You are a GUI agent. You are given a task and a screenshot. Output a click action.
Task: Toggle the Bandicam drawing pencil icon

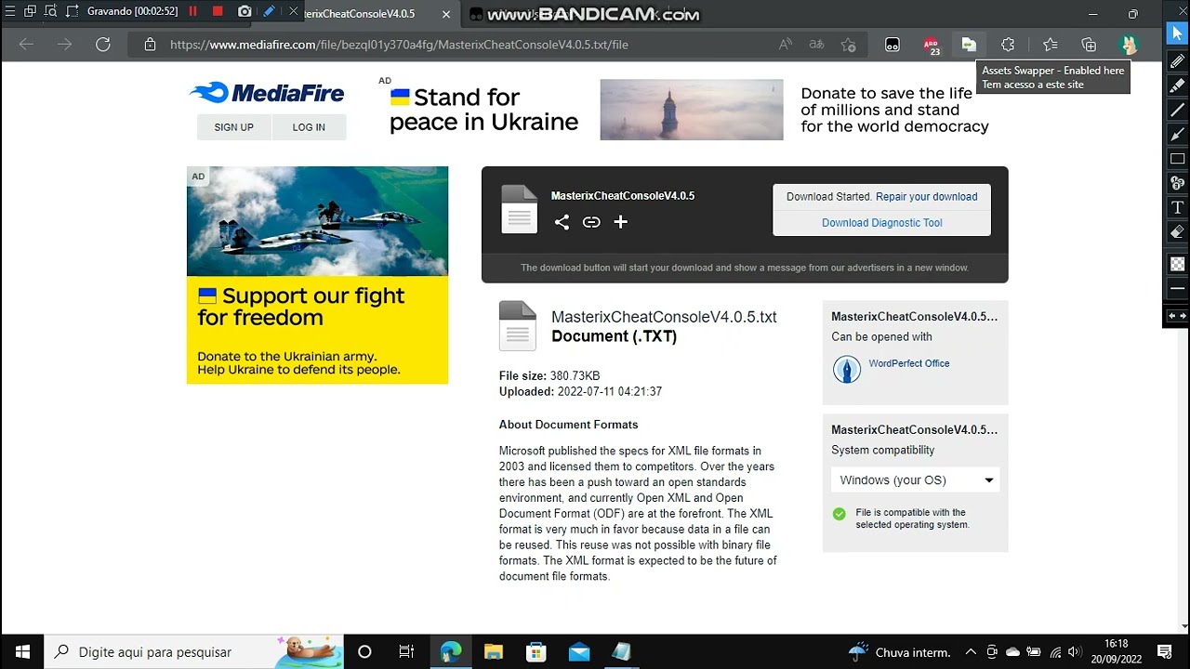click(269, 12)
